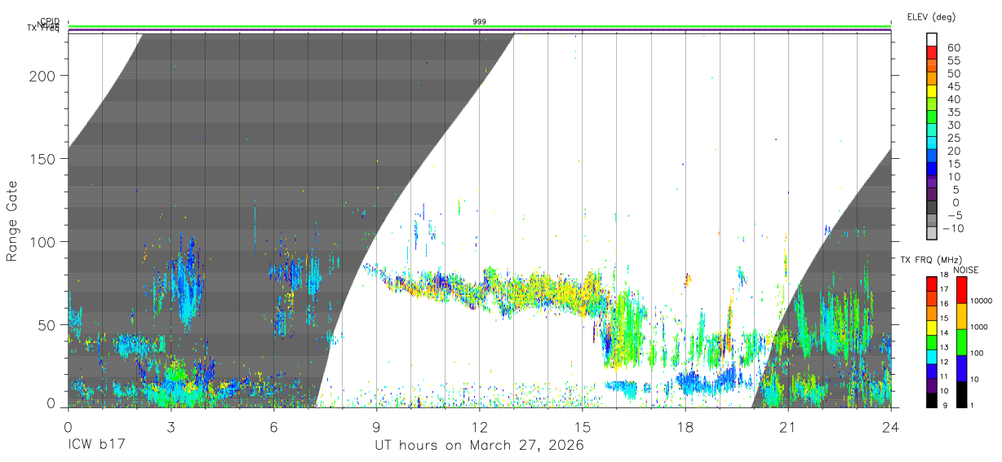Select the black bottom swatch in TX FRQ bar

pos(932,400)
